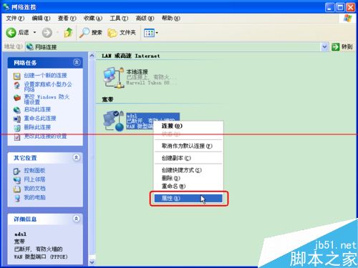This screenshot has height=268, width=358.
Task: Click the 设置家庭或小型办公网络 link
Action: 48,86
